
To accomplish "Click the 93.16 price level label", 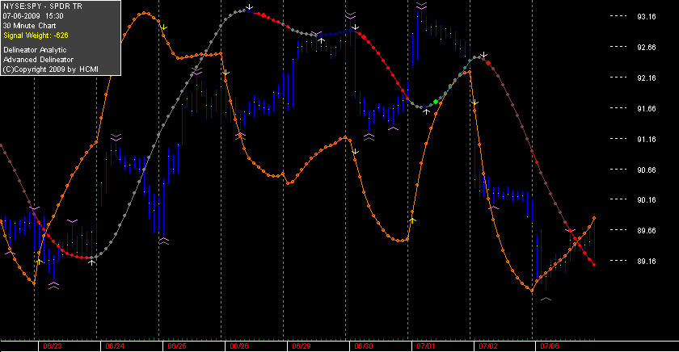I will (646, 17).
